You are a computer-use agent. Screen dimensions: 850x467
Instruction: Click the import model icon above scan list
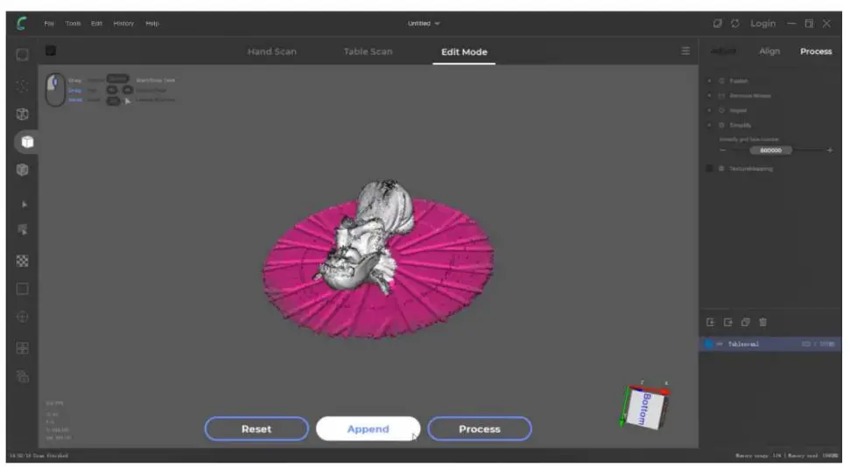click(710, 323)
